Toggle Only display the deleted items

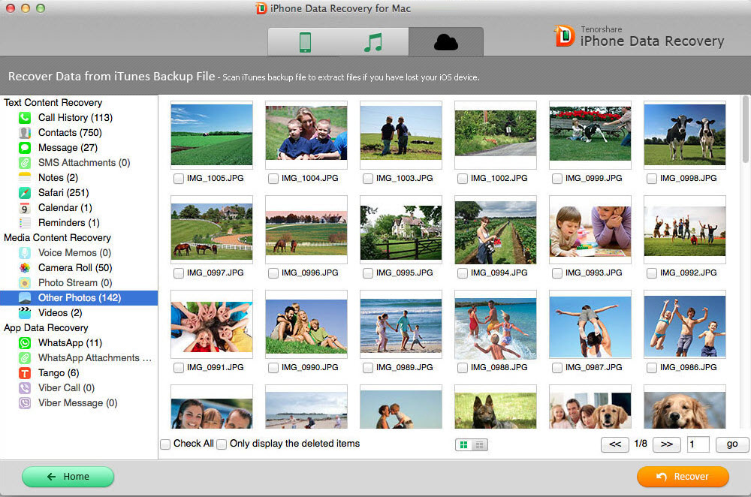click(222, 444)
